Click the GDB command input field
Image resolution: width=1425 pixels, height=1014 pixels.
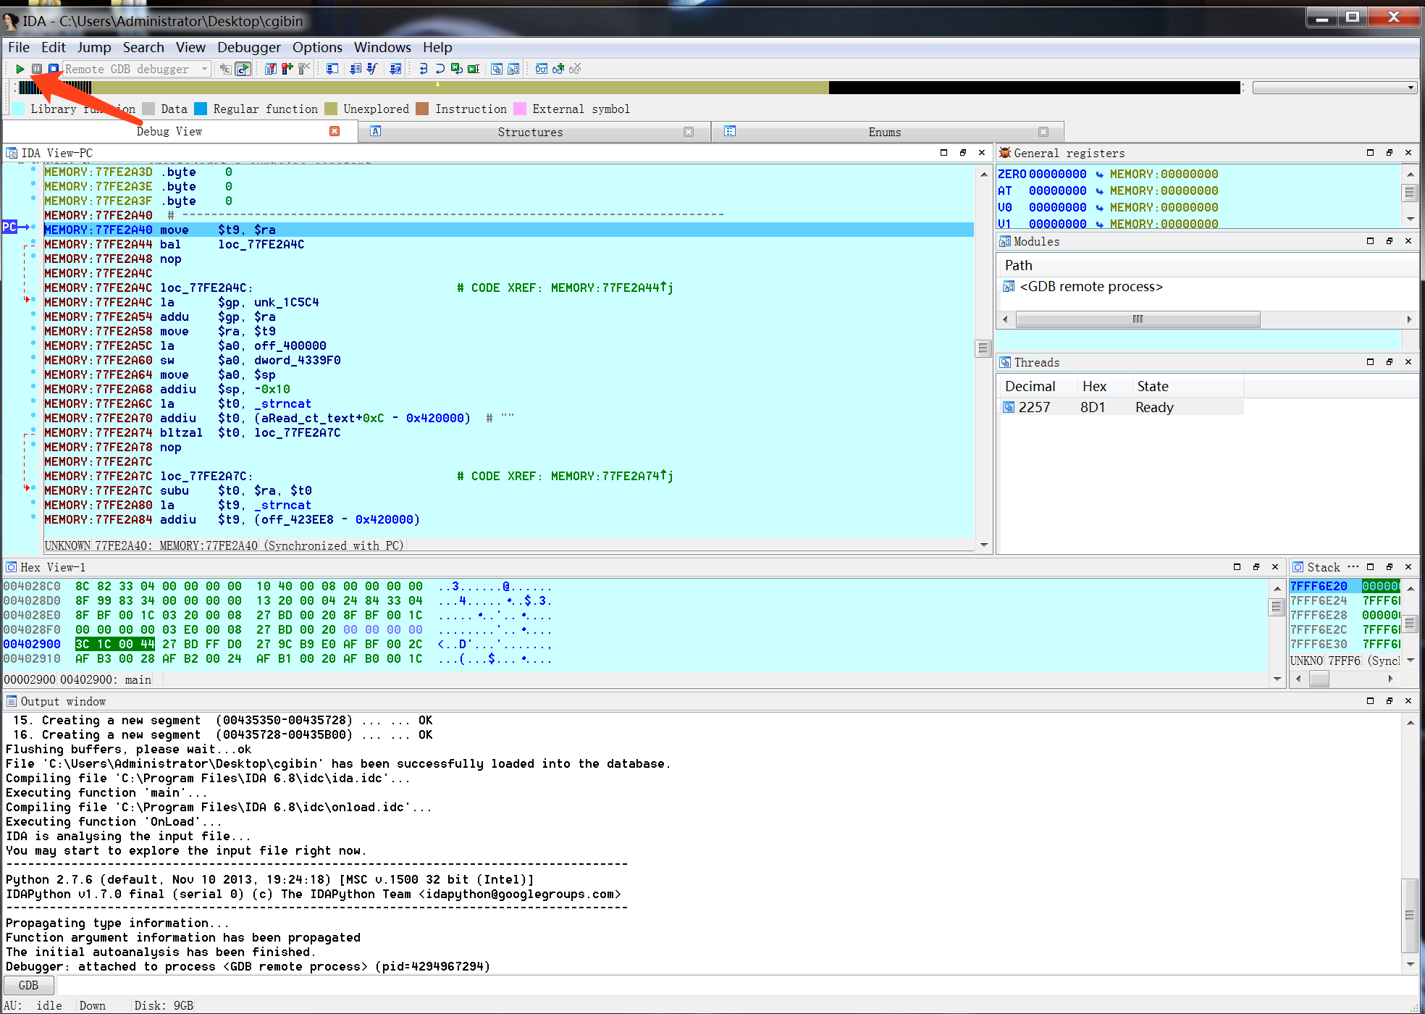coord(737,985)
